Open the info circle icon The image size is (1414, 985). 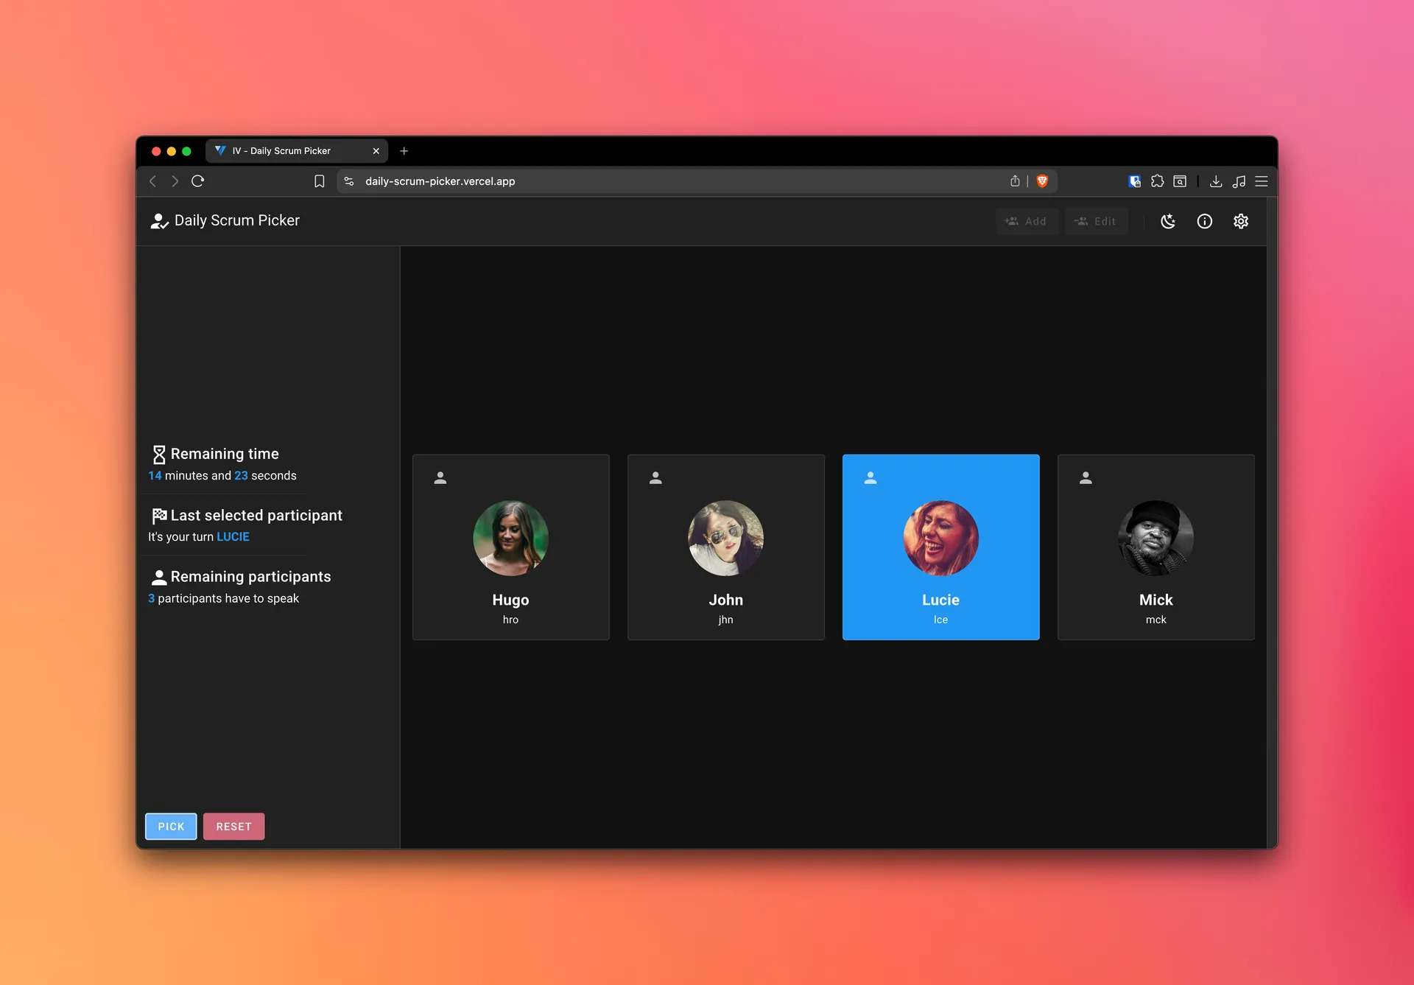point(1205,221)
